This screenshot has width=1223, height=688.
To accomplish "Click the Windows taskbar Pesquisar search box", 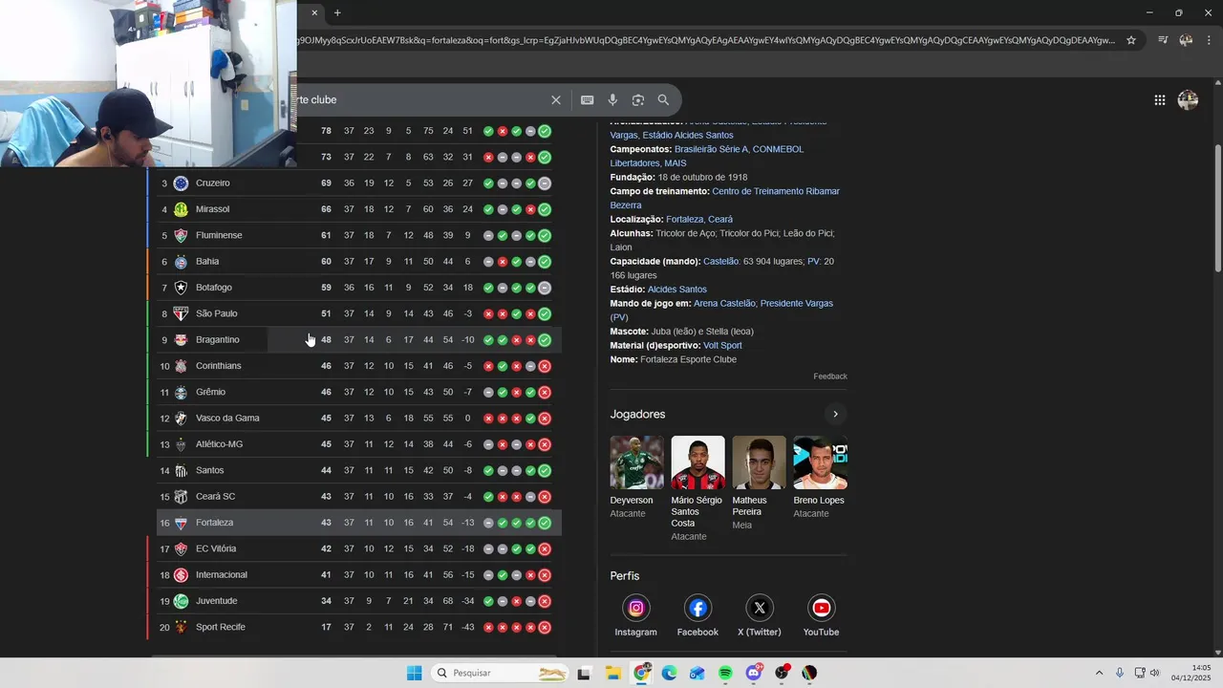I will (502, 673).
